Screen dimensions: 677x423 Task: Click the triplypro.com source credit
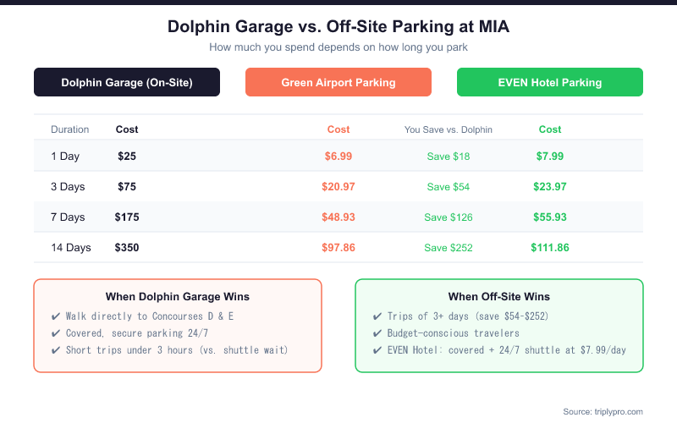click(603, 411)
